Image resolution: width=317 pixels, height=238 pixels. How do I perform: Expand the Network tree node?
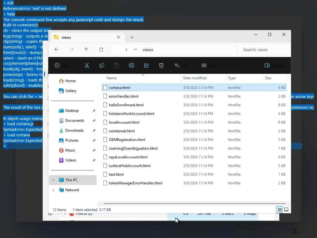pos(53,190)
